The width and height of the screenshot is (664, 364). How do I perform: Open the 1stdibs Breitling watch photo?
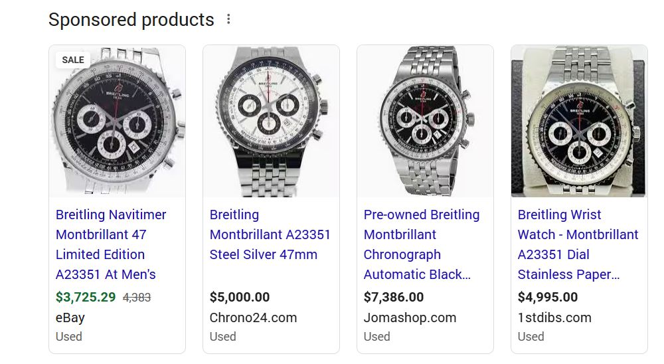[579, 121]
